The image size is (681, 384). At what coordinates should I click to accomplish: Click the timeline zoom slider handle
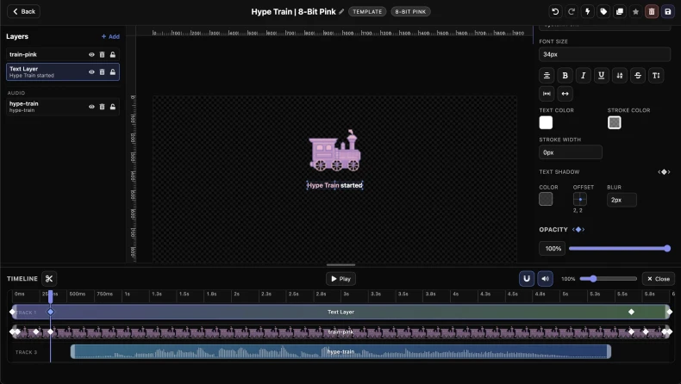click(x=593, y=279)
